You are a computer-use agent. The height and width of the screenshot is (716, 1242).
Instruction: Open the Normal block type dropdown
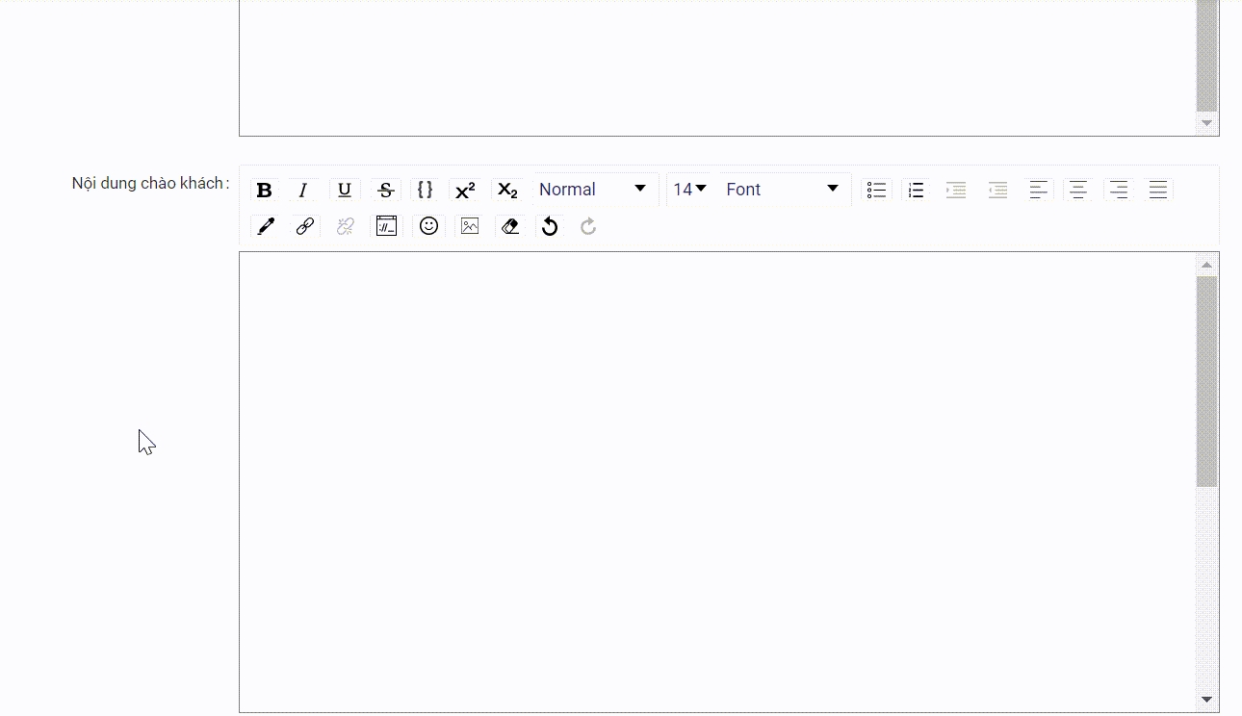coord(592,190)
